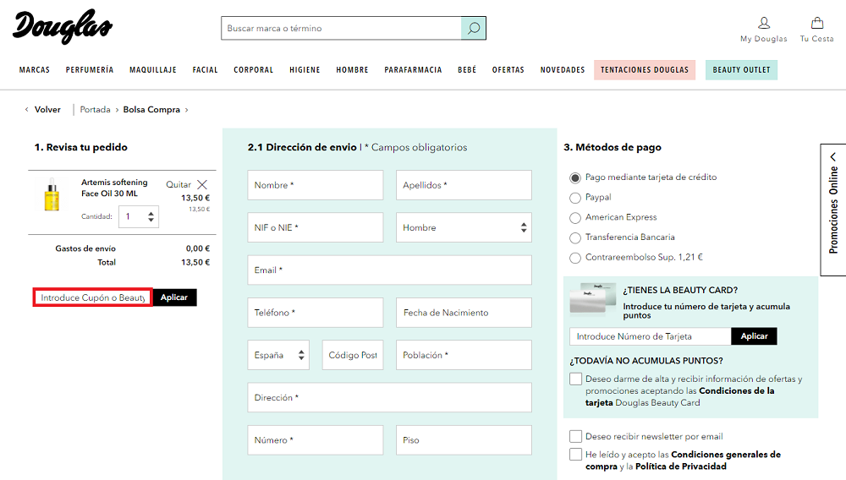This screenshot has width=846, height=480.
Task: Apply the coupon with Aplicar button
Action: click(x=174, y=297)
